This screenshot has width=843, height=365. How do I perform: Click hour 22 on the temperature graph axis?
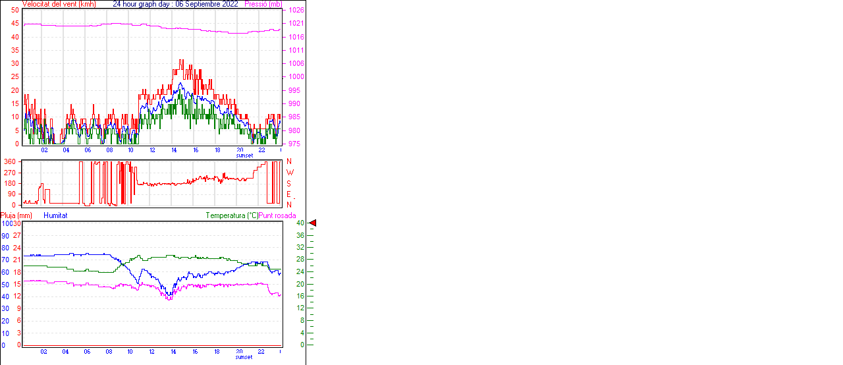[261, 352]
